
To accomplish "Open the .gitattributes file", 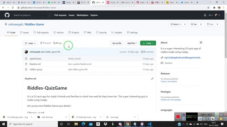I will tap(35, 59).
